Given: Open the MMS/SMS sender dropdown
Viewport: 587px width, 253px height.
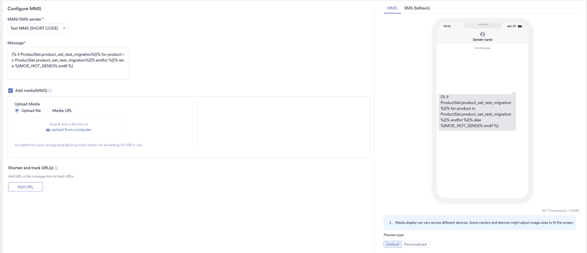Looking at the screenshot, I should (38, 28).
